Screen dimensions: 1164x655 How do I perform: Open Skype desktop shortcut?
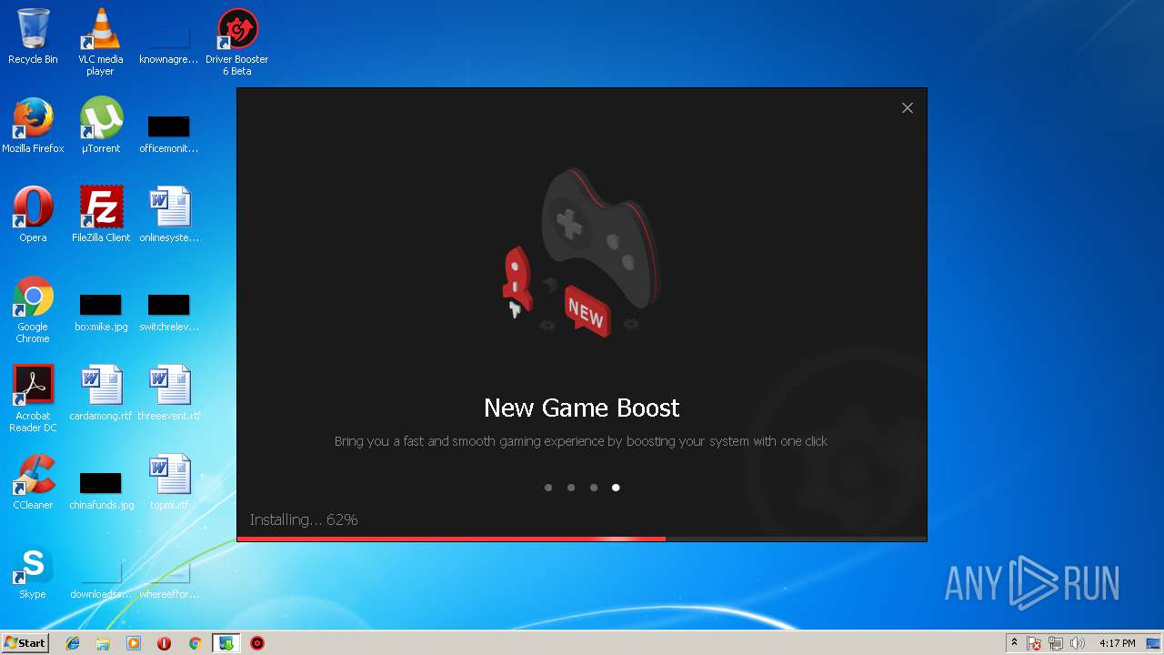click(33, 571)
